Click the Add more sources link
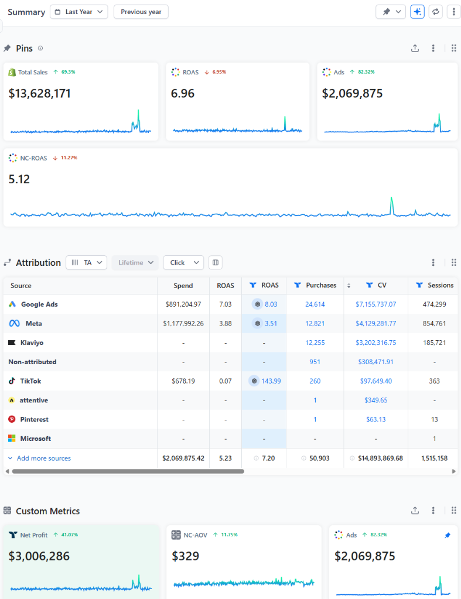 [x=43, y=458]
